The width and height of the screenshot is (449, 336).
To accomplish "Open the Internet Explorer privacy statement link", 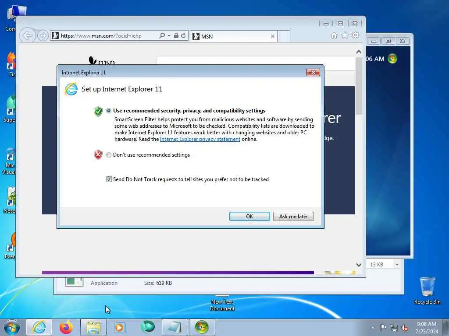I will coord(200,139).
